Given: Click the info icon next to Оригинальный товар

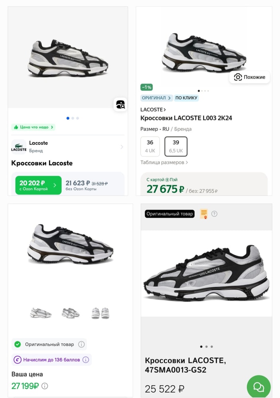Looking at the screenshot, I should [81, 344].
